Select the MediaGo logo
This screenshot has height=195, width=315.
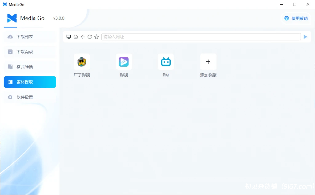point(11,18)
